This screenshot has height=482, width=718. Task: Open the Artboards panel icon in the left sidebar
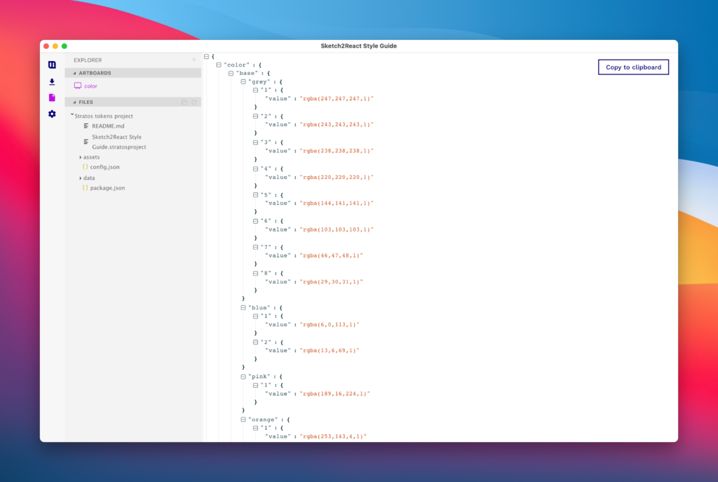[52, 65]
